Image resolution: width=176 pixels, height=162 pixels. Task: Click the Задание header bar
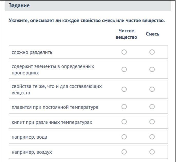(x=88, y=6)
